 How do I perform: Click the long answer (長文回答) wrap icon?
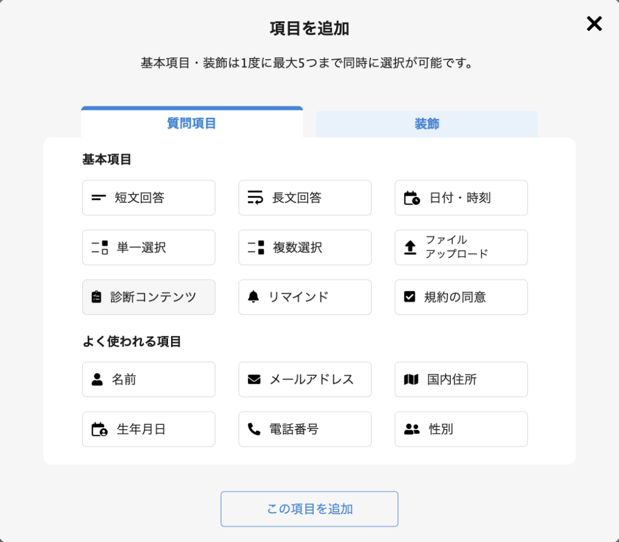click(x=256, y=198)
